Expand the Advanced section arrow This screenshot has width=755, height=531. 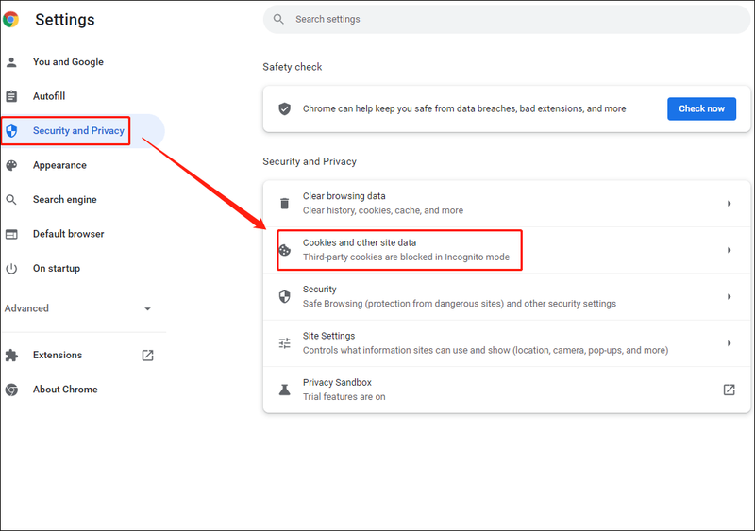click(x=147, y=308)
